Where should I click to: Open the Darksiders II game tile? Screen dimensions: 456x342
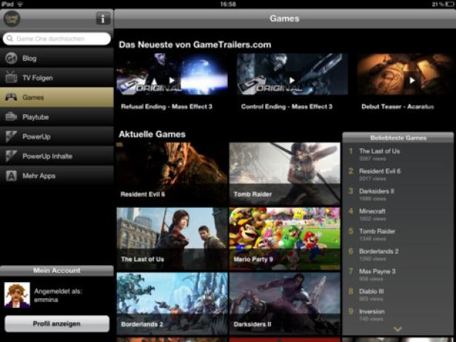tap(284, 304)
